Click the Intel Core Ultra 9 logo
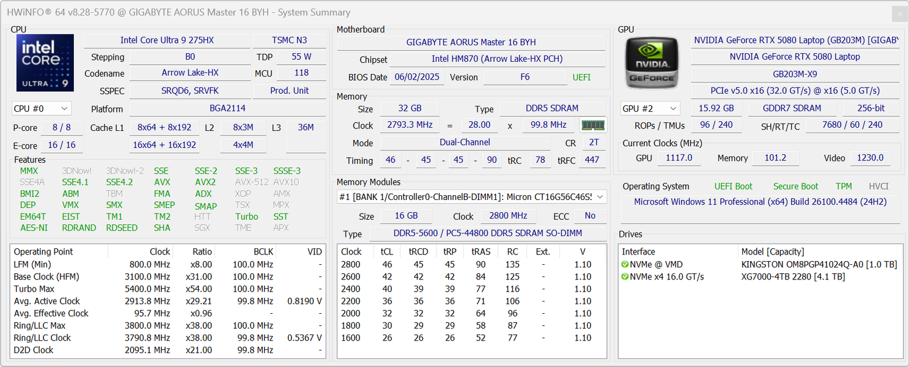 tap(45, 63)
